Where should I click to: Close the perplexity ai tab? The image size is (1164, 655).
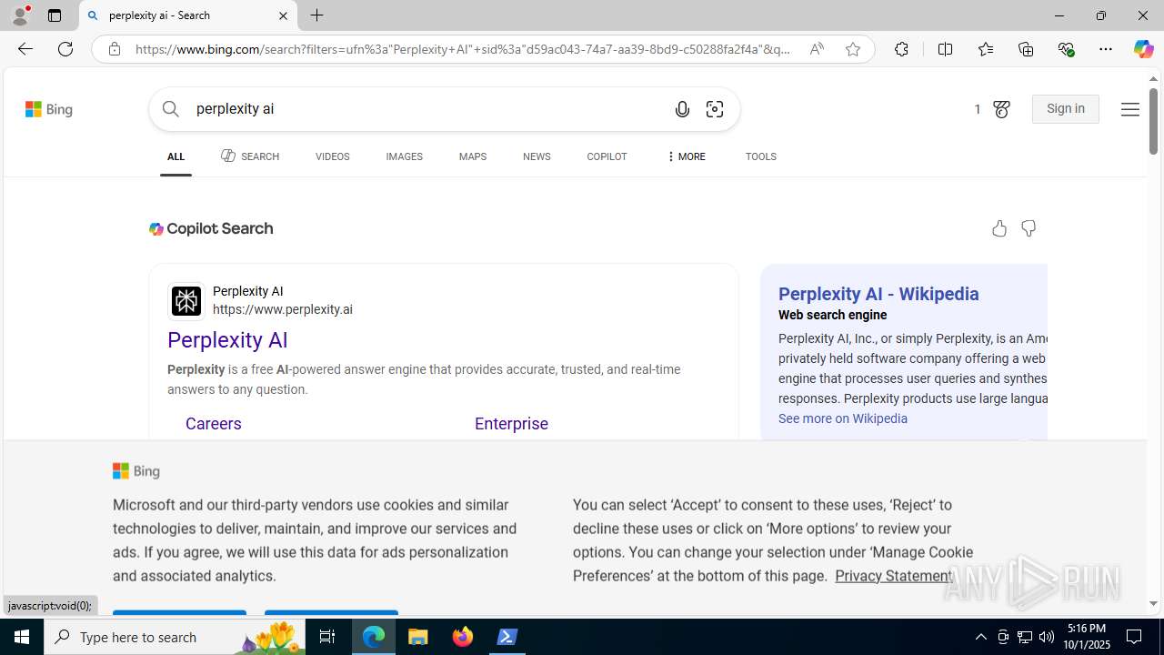[x=283, y=15]
